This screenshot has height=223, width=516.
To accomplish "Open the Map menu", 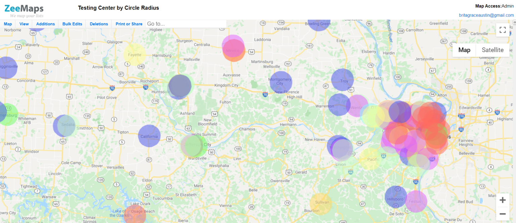I will pos(7,24).
